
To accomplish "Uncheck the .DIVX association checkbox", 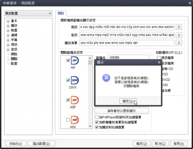I will click(x=68, y=80).
